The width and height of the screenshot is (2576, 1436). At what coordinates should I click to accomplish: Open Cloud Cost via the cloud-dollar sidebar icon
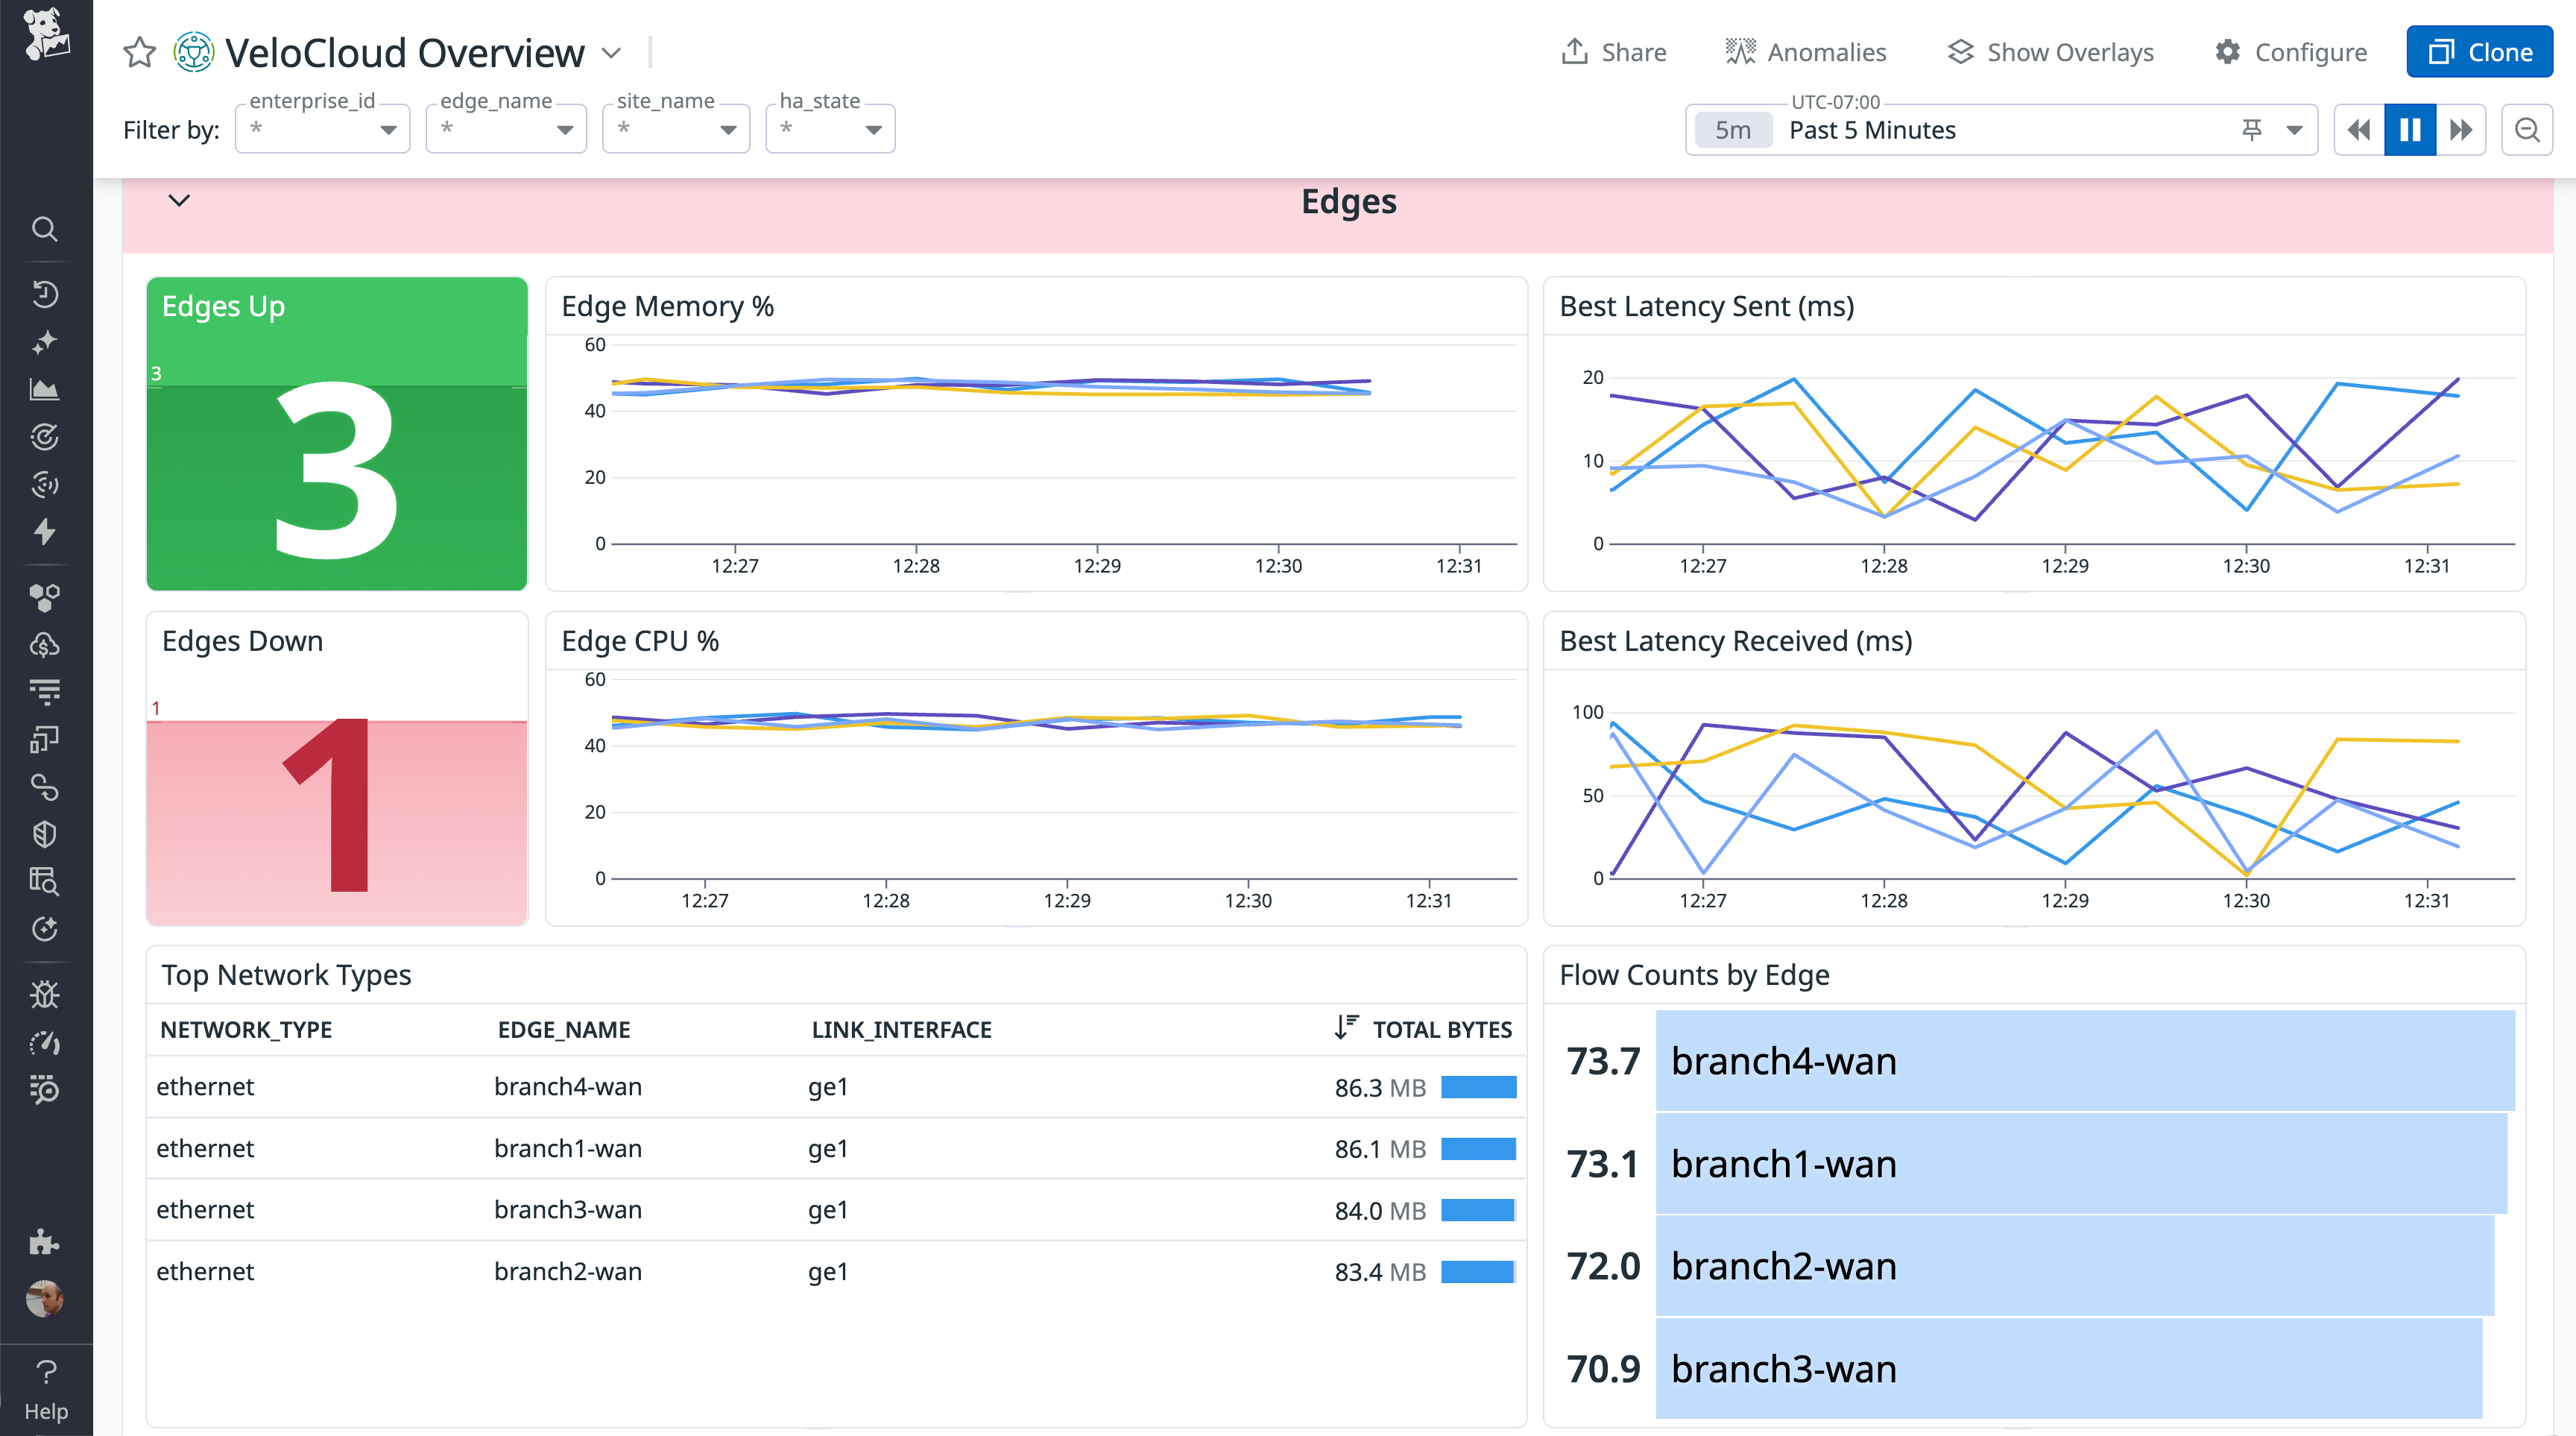click(x=45, y=644)
